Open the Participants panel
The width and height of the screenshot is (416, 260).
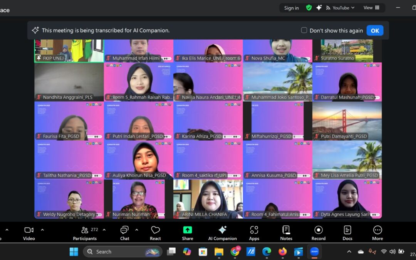coord(85,233)
